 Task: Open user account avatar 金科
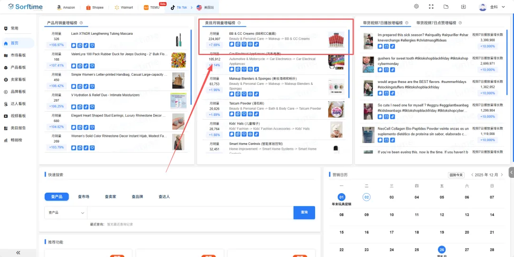click(483, 7)
